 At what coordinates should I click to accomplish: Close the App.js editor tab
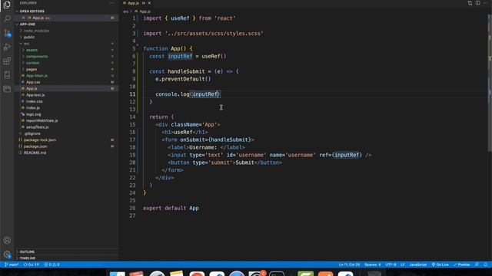coord(149,3)
